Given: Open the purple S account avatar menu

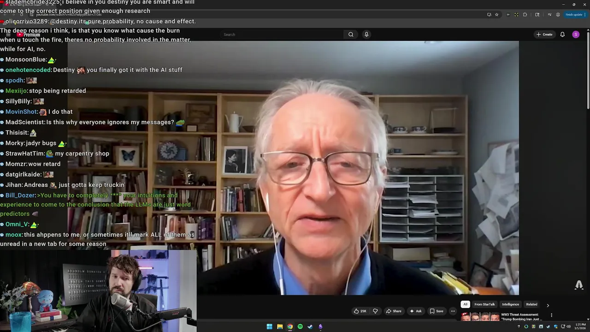Looking at the screenshot, I should [x=576, y=35].
